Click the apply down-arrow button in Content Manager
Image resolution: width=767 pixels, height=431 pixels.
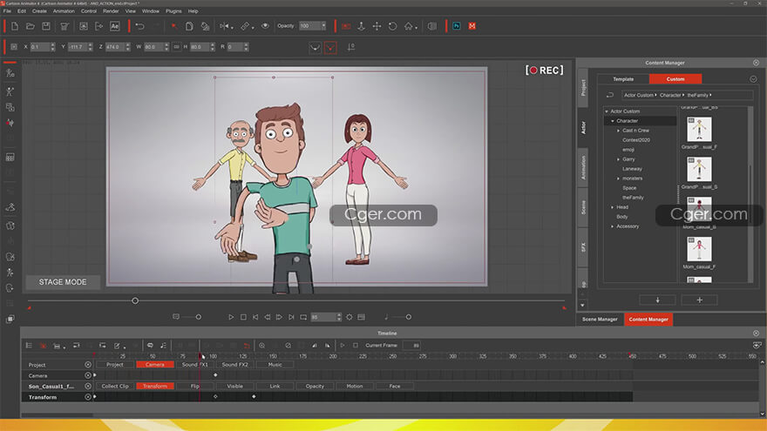point(657,300)
